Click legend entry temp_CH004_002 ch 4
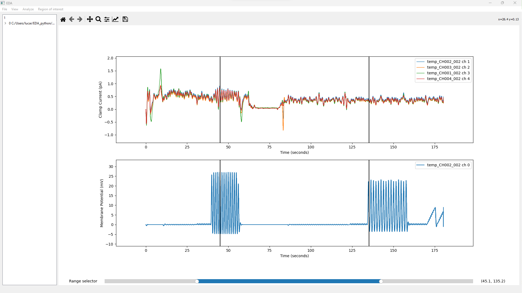Screen dimensions: 522x293 pos(443,79)
